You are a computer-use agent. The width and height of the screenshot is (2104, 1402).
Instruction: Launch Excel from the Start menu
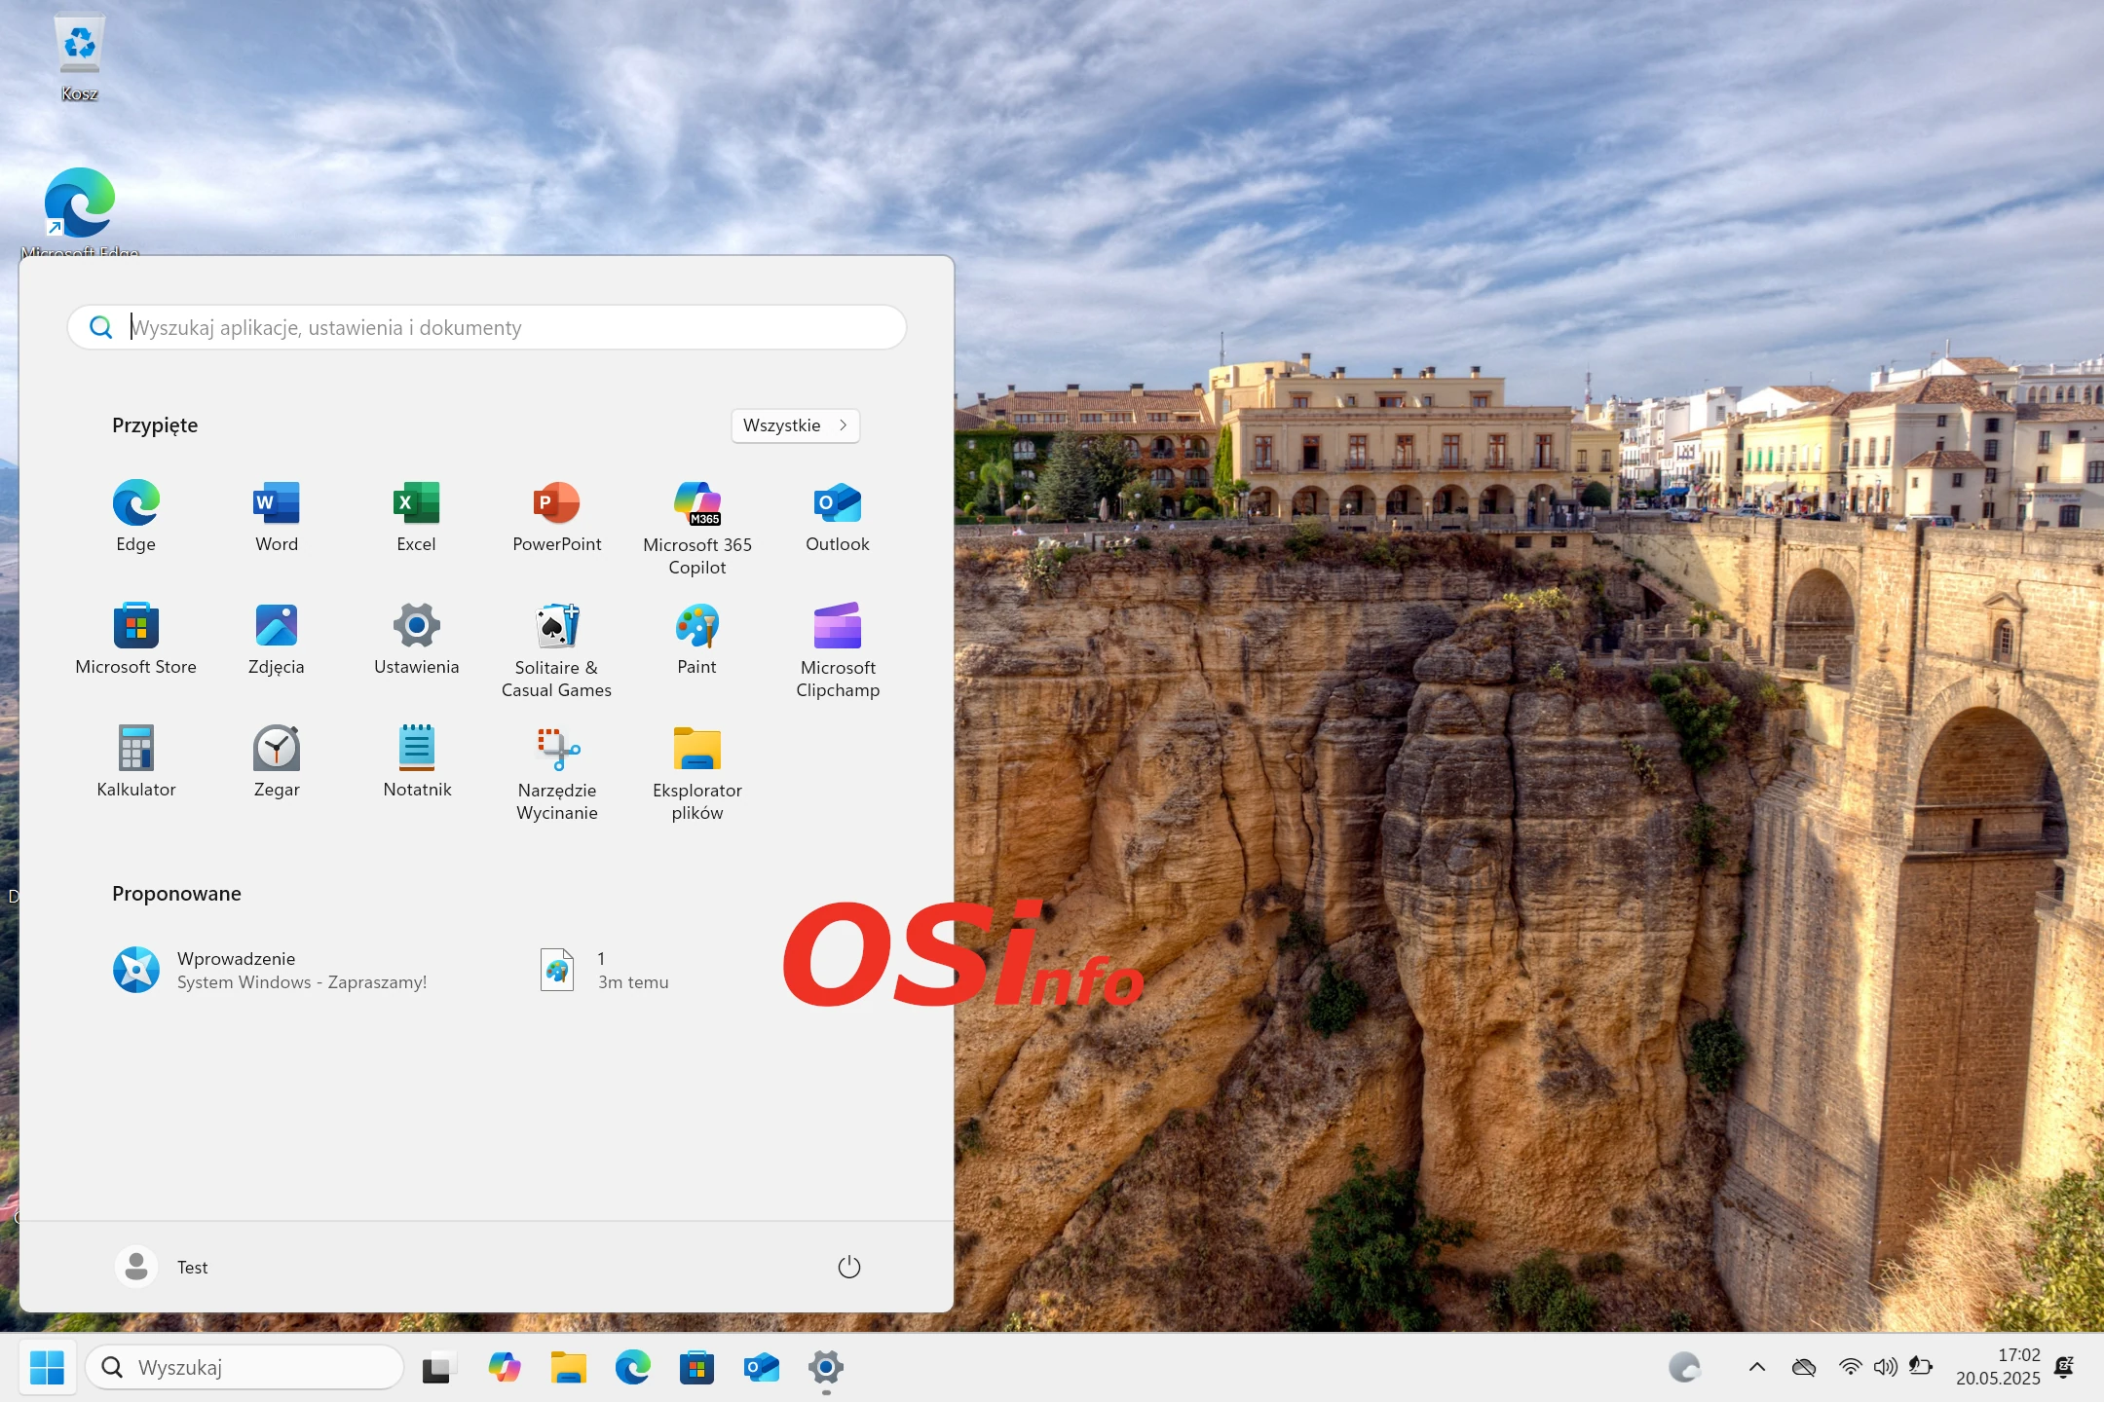click(416, 516)
